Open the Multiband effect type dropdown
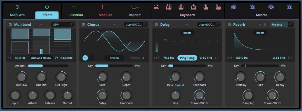 click(41, 25)
